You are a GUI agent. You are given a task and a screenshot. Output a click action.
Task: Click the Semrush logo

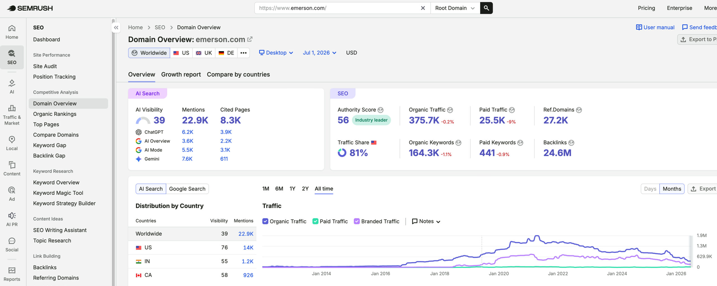tap(30, 8)
